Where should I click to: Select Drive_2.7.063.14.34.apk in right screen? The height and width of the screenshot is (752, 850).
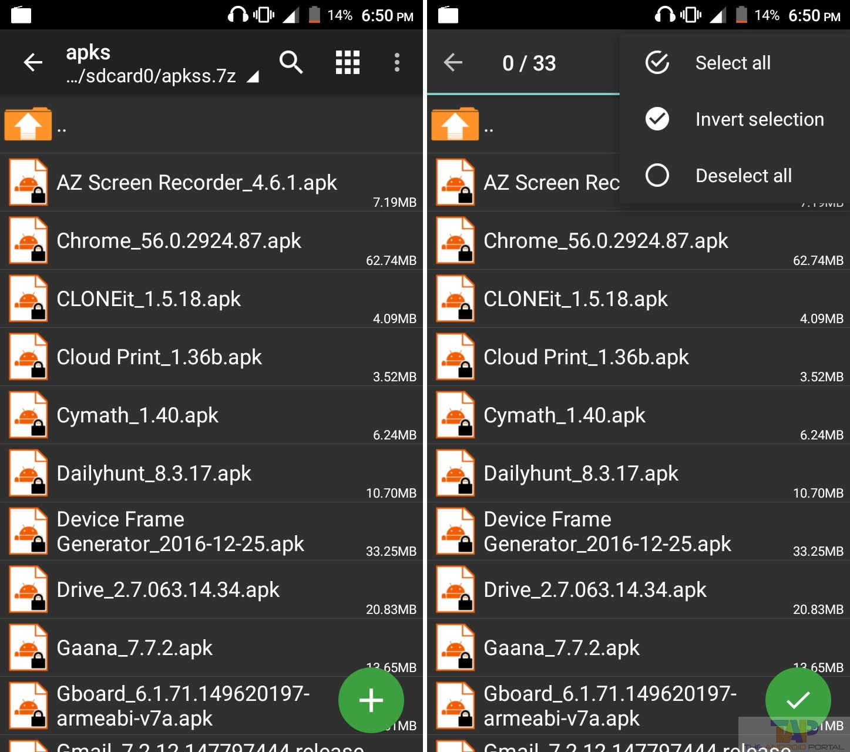pos(639,589)
